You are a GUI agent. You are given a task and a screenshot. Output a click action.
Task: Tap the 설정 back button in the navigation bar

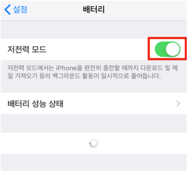pyautogui.click(x=16, y=9)
